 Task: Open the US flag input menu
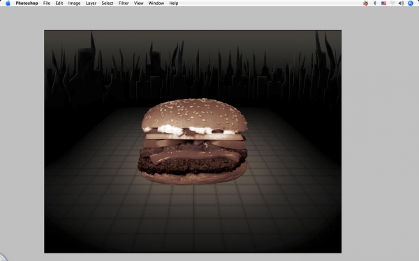(383, 3)
